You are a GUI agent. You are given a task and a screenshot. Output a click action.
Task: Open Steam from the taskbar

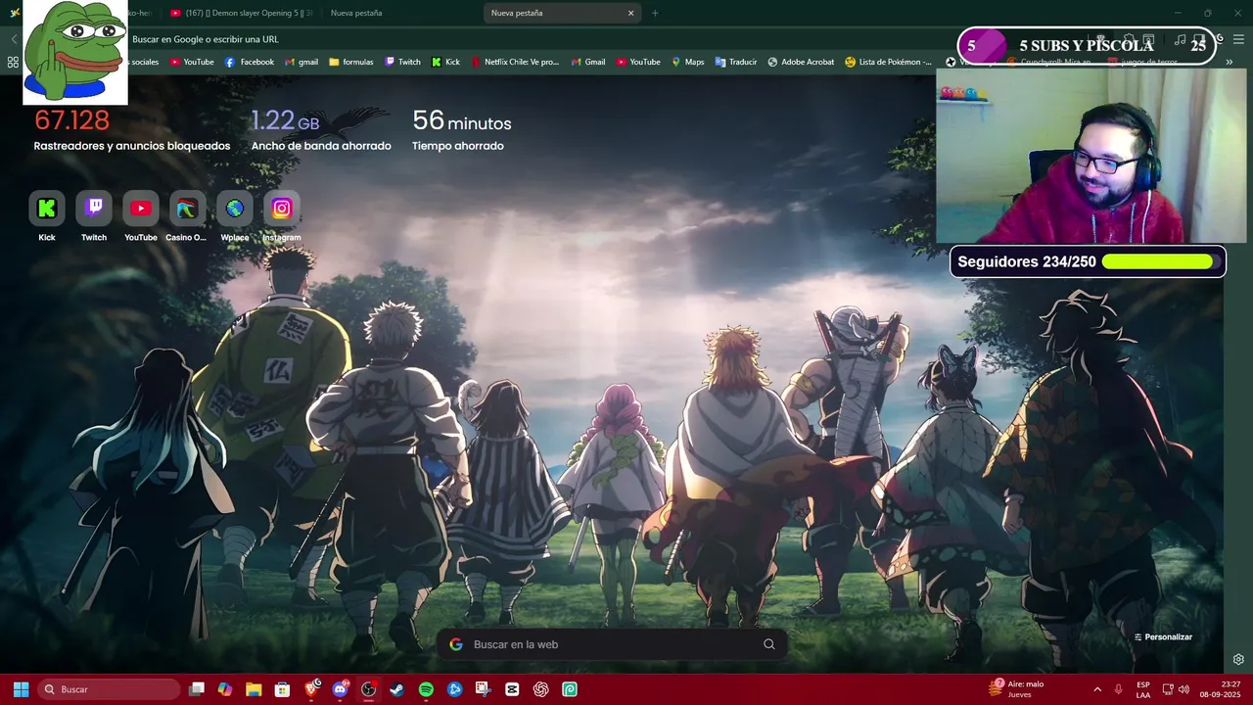pyautogui.click(x=396, y=689)
